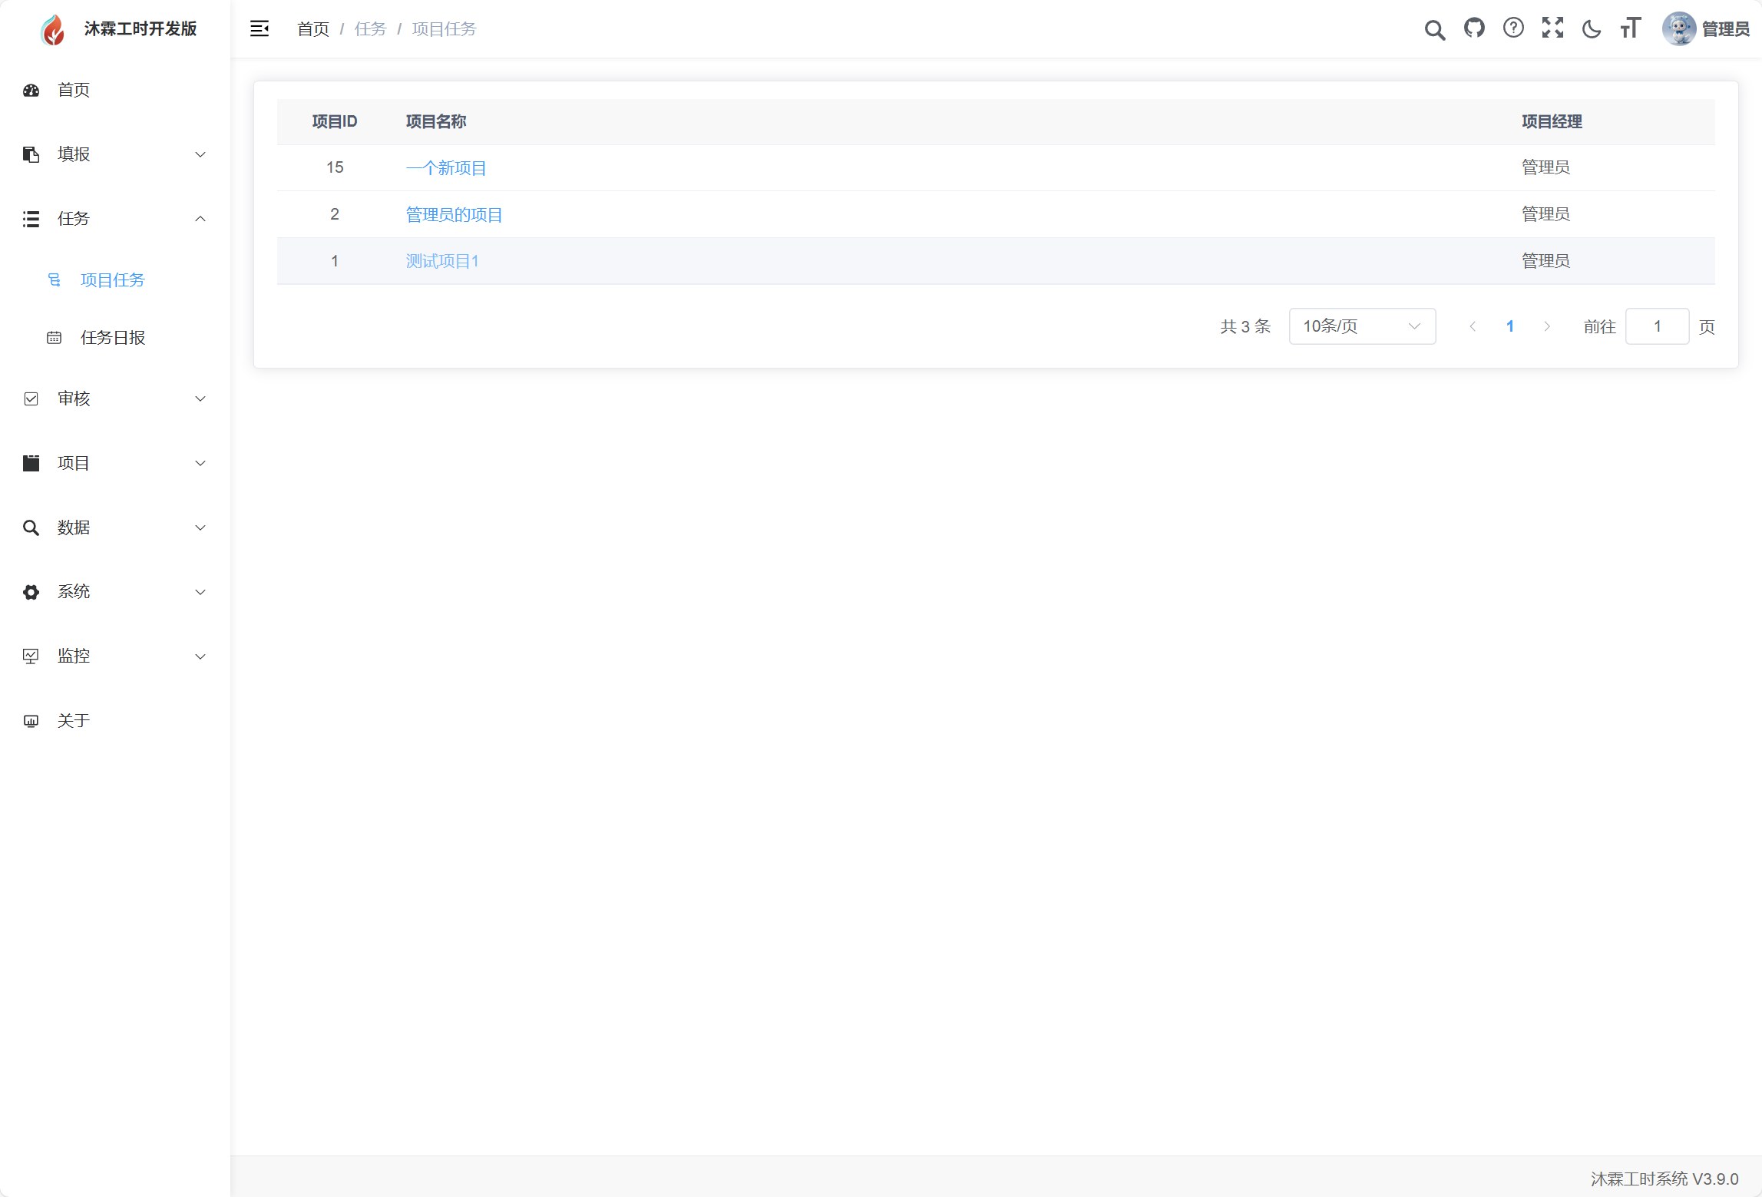
Task: Select the 项目任务 sidebar item
Action: 112,279
